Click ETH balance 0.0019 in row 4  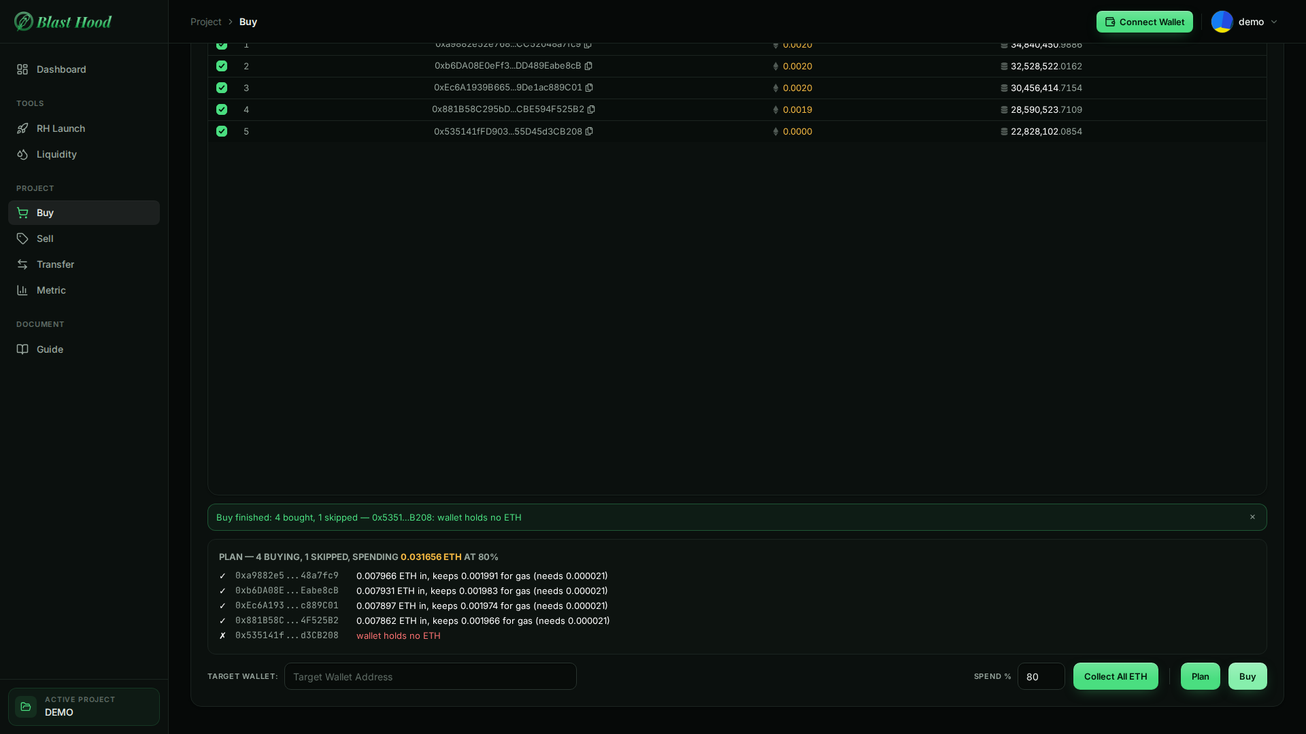click(x=797, y=109)
